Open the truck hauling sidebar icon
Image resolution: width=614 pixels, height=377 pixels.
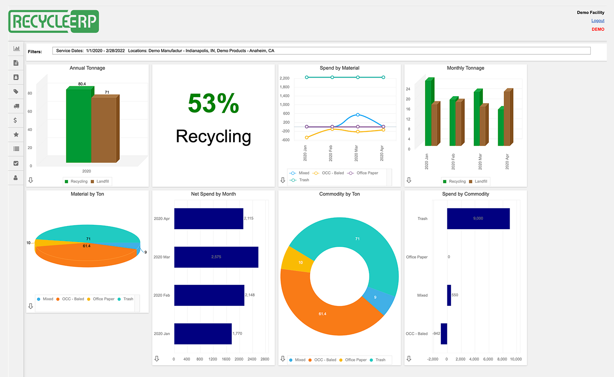tap(16, 106)
